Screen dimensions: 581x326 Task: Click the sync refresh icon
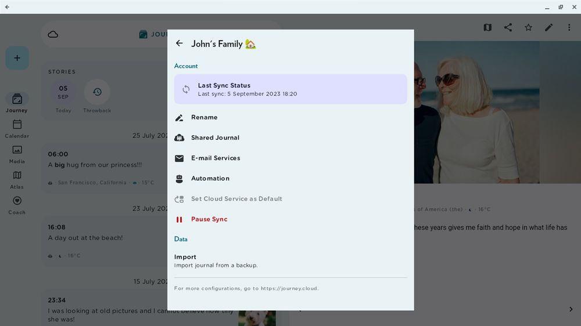[186, 89]
